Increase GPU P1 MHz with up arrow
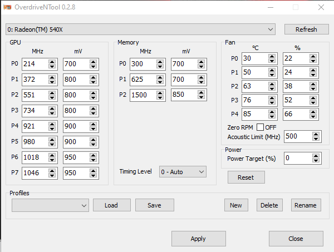 click(52, 77)
